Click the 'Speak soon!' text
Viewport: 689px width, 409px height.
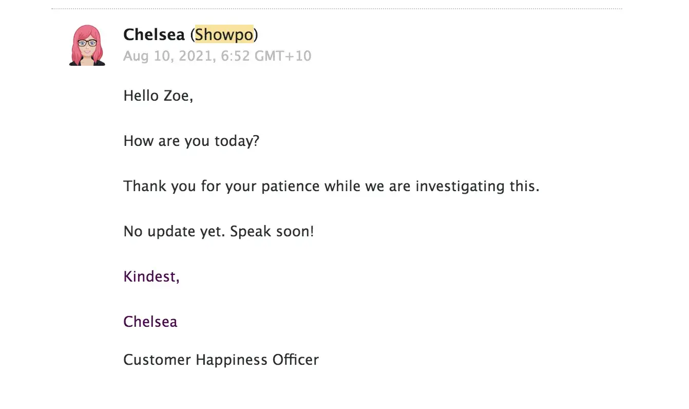[x=272, y=231]
